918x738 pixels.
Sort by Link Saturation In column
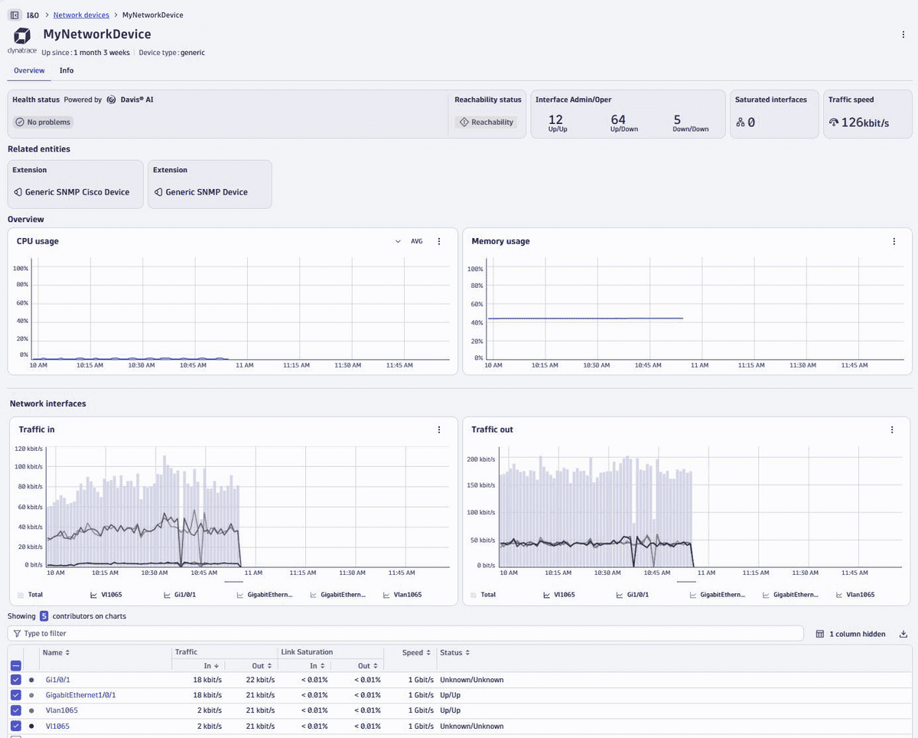[x=317, y=666]
